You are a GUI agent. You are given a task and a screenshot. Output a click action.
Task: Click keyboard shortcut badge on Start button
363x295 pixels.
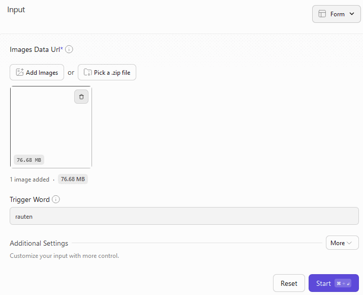342,283
